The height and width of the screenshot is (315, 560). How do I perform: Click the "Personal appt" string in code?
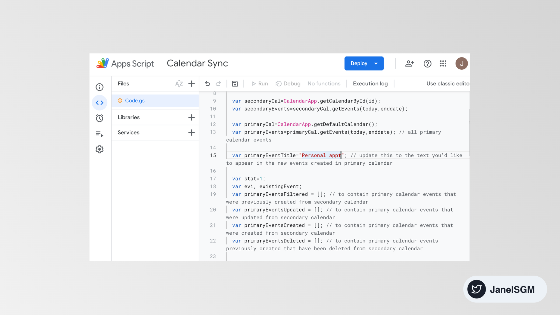321,155
